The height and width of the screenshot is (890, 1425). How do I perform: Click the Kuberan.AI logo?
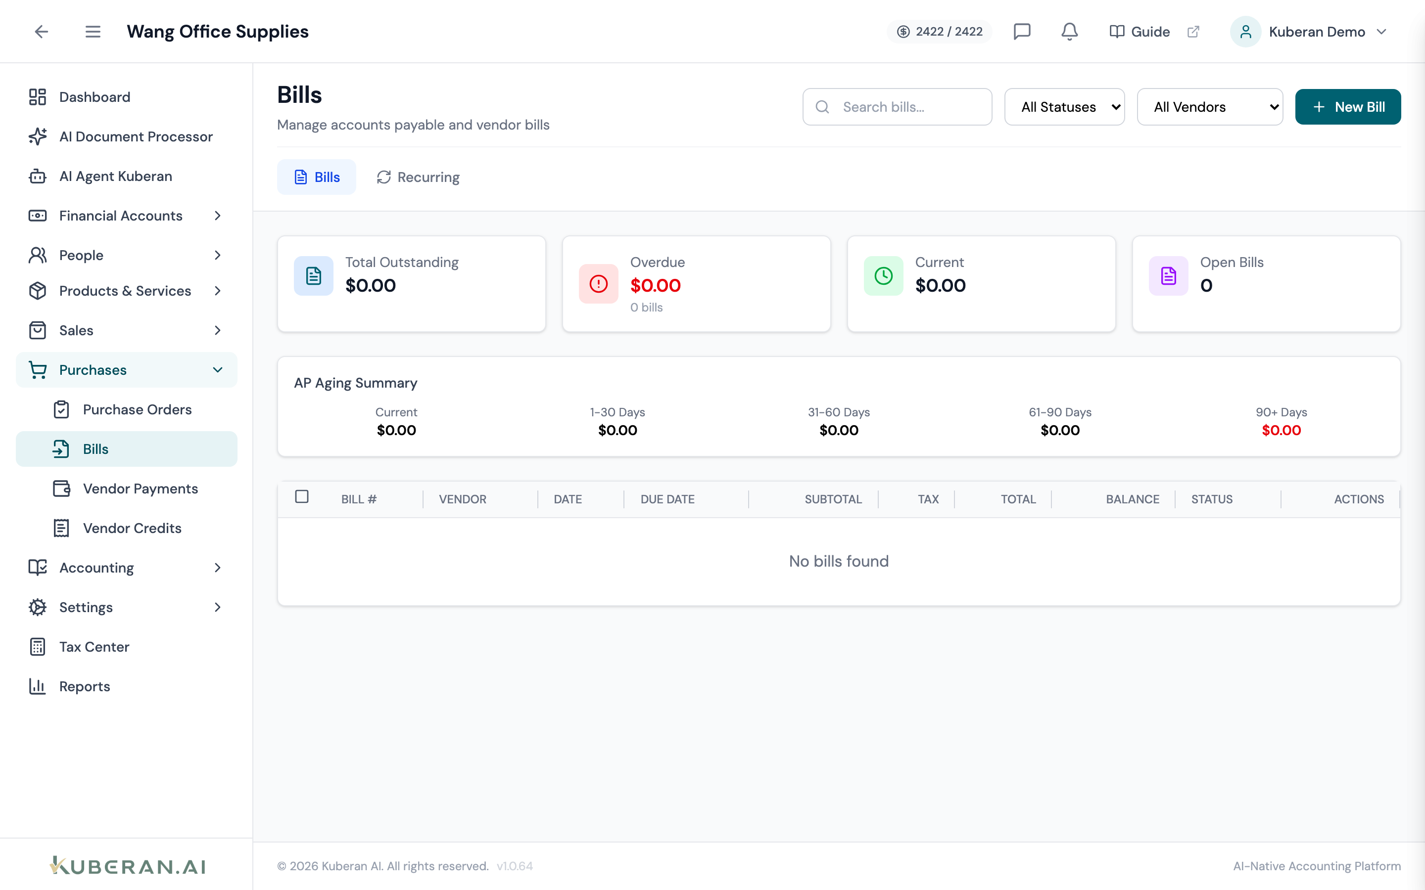[127, 865]
